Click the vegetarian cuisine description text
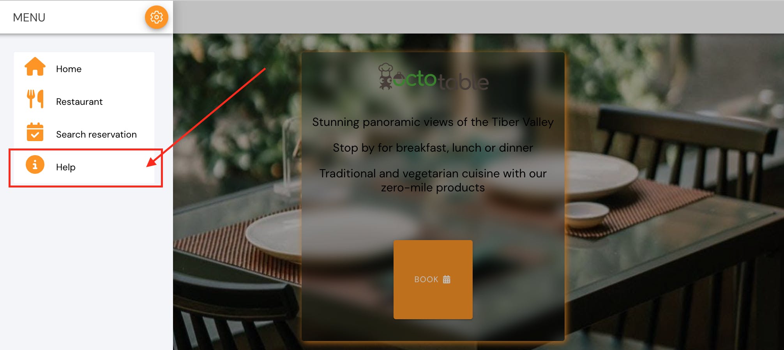 pyautogui.click(x=433, y=180)
